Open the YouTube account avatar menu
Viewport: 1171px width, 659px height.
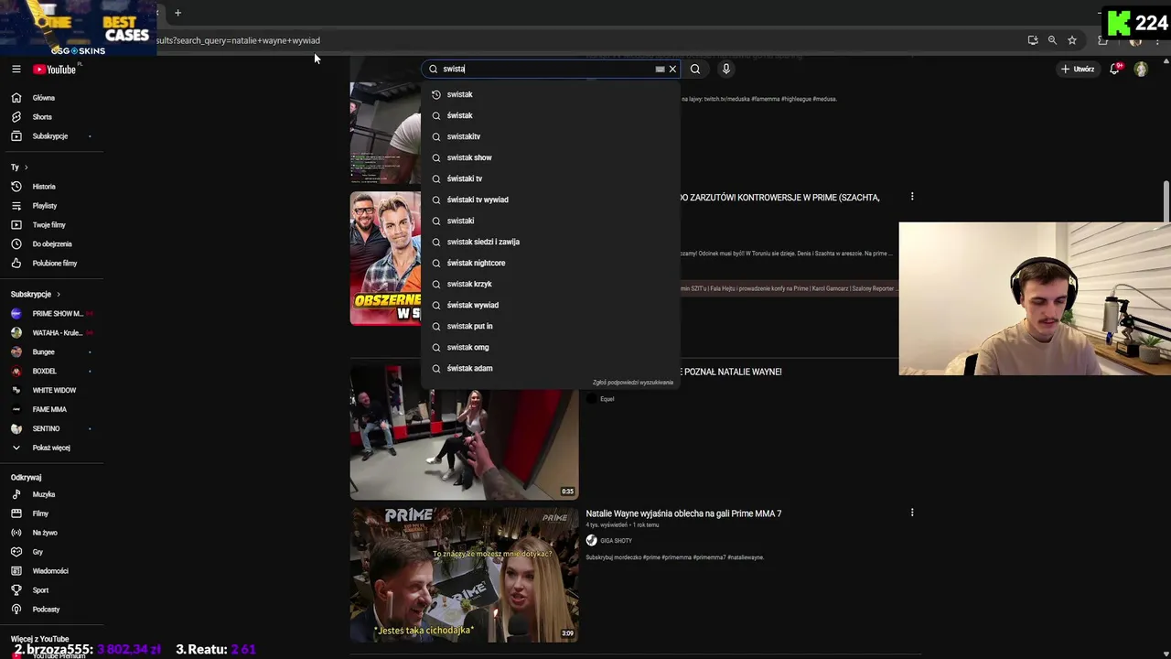click(1141, 70)
